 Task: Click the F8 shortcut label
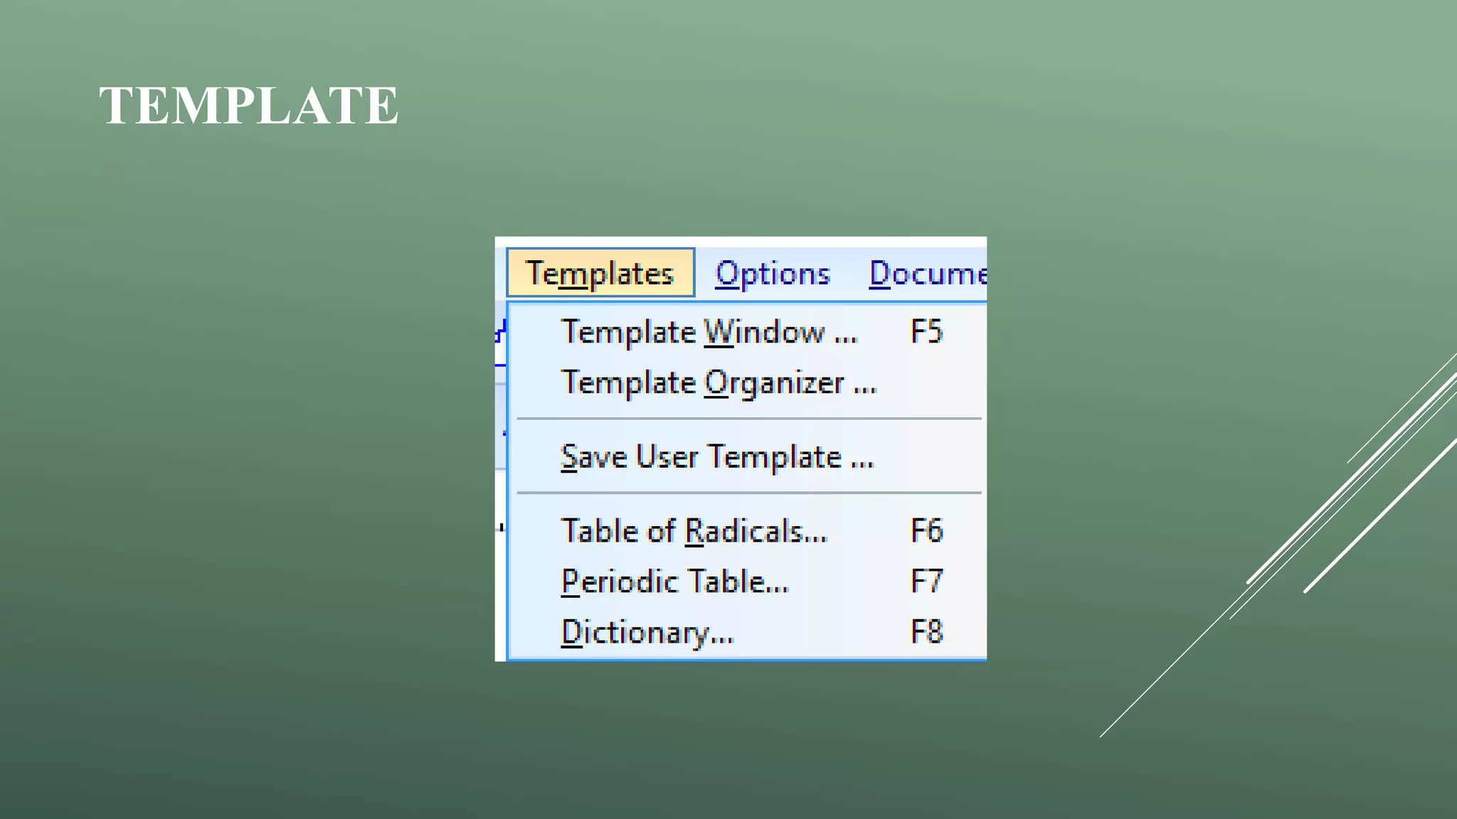[926, 632]
